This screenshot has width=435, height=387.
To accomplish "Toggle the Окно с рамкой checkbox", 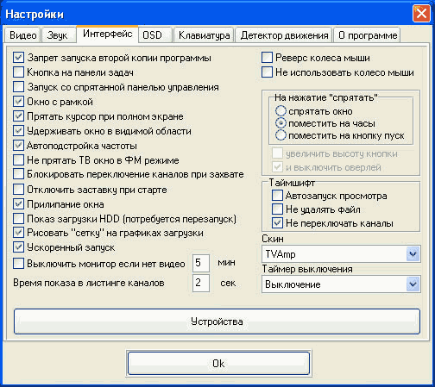I will pyautogui.click(x=18, y=102).
